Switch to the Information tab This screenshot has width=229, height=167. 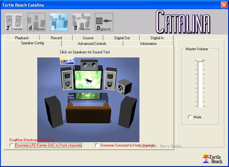point(148,44)
